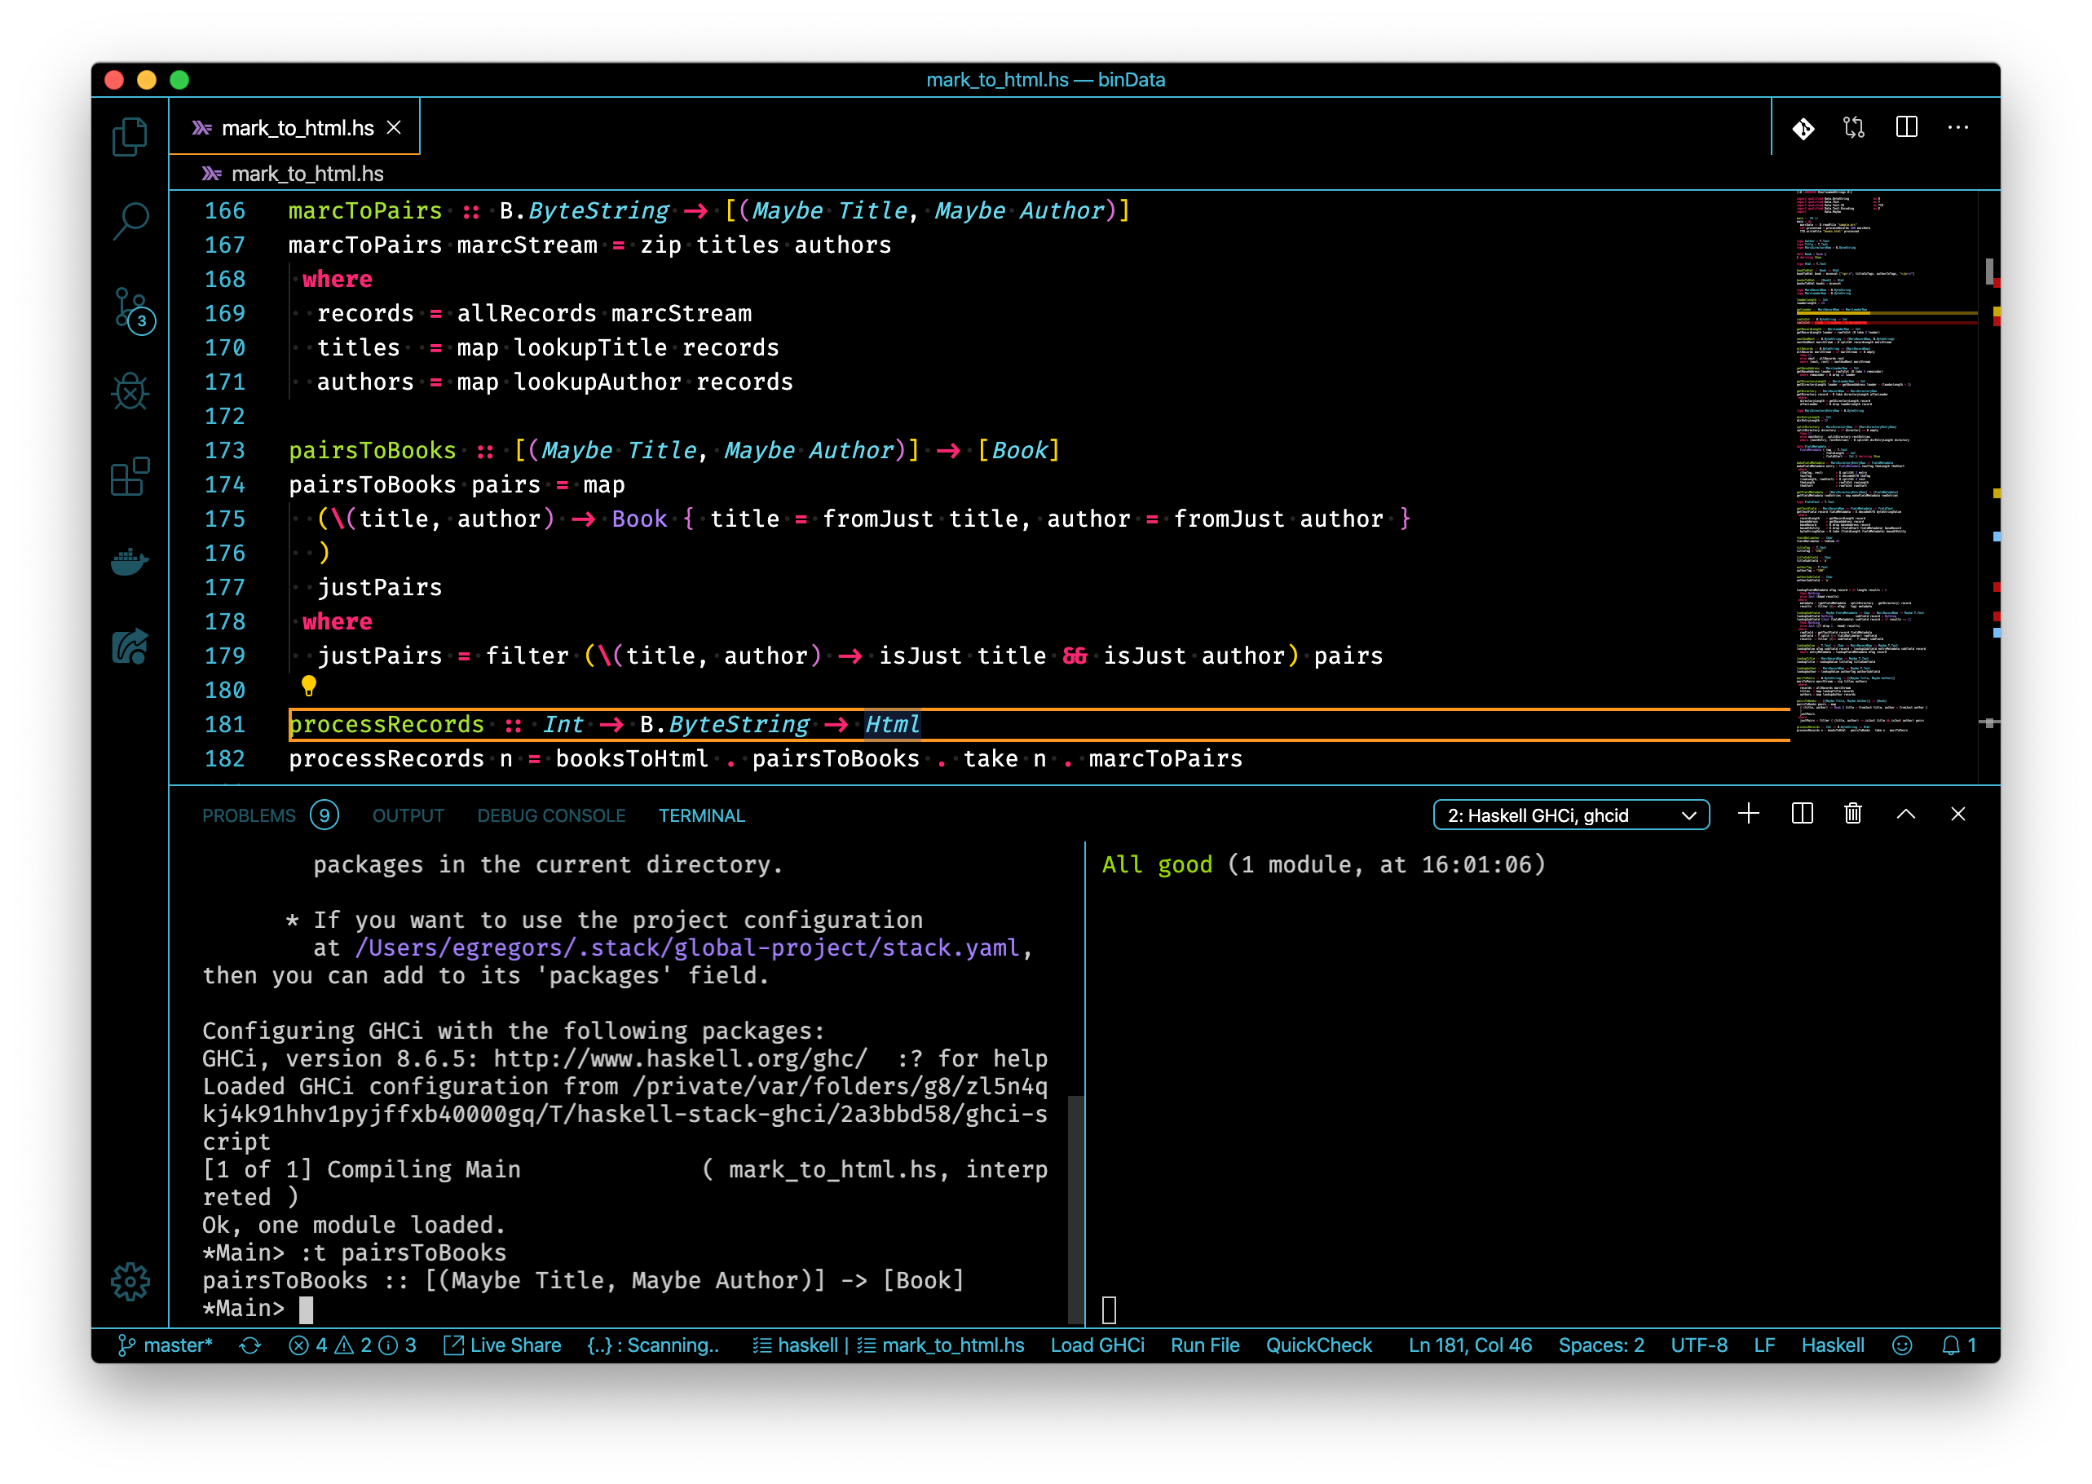The width and height of the screenshot is (2092, 1484).
Task: Click the Live Share sidebar icon
Action: pyautogui.click(x=130, y=646)
